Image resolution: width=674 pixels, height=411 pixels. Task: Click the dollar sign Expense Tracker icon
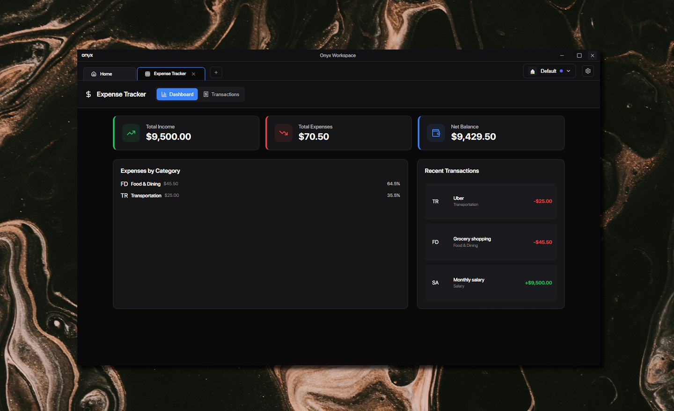(88, 94)
